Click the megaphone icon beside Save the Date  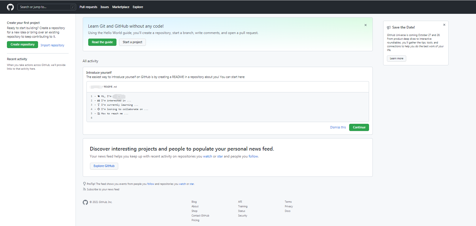[389, 28]
